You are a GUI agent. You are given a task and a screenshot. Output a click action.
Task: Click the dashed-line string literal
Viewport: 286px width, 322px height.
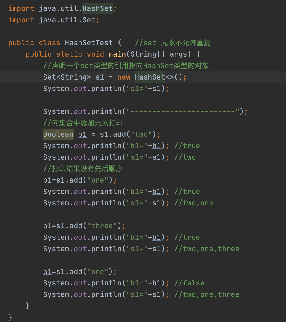click(x=183, y=111)
